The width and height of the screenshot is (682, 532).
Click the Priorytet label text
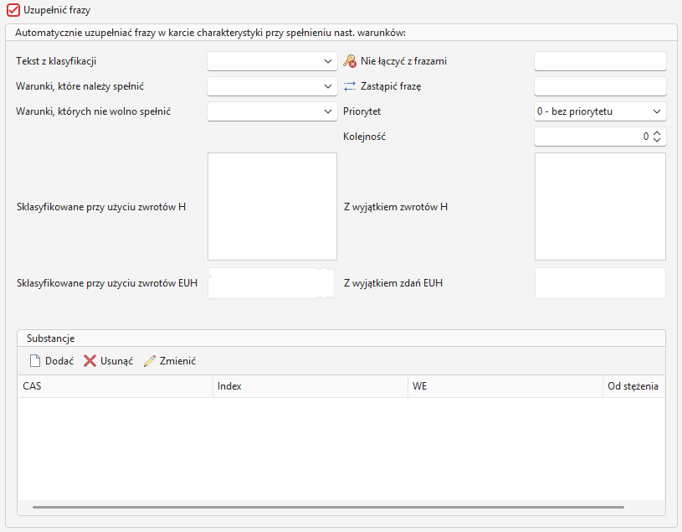coord(362,111)
